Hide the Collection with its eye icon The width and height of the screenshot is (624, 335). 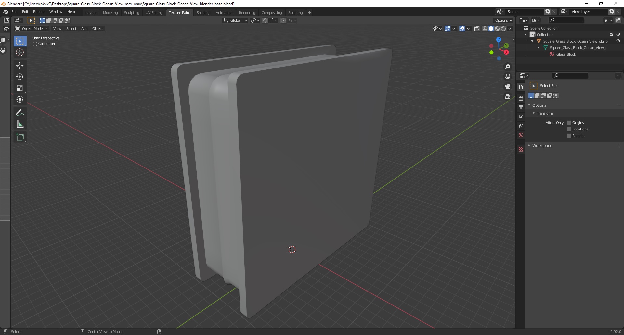(618, 34)
